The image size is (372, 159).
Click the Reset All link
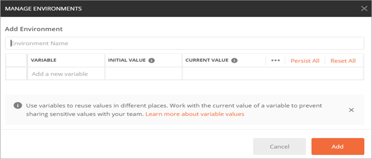[x=343, y=61]
